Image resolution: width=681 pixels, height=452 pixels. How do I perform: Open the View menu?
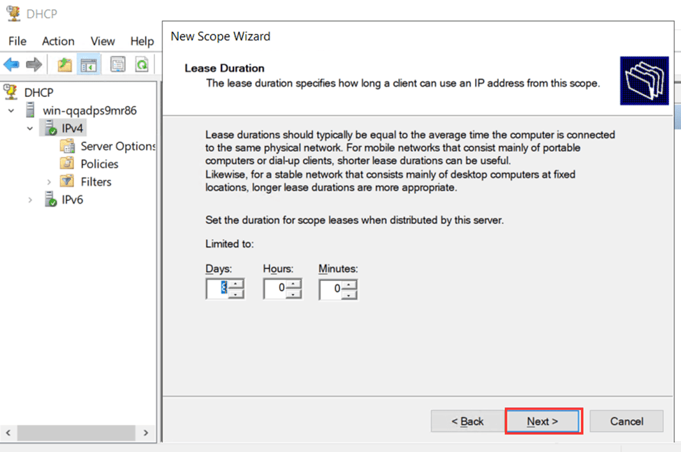(102, 41)
